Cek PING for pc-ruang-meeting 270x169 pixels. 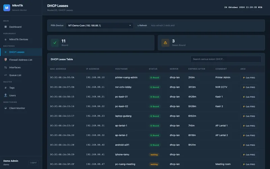[249, 164]
